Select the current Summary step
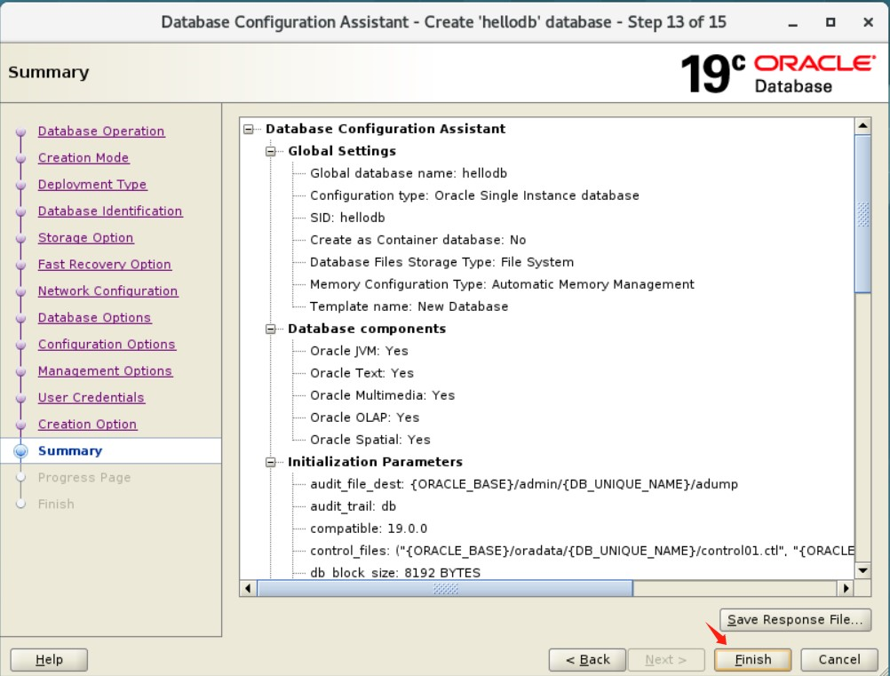The width and height of the screenshot is (890, 676). coord(70,450)
